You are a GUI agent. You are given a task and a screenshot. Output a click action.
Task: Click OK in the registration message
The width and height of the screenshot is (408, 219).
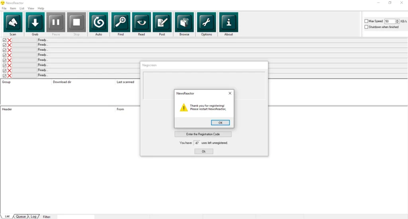coord(220,123)
